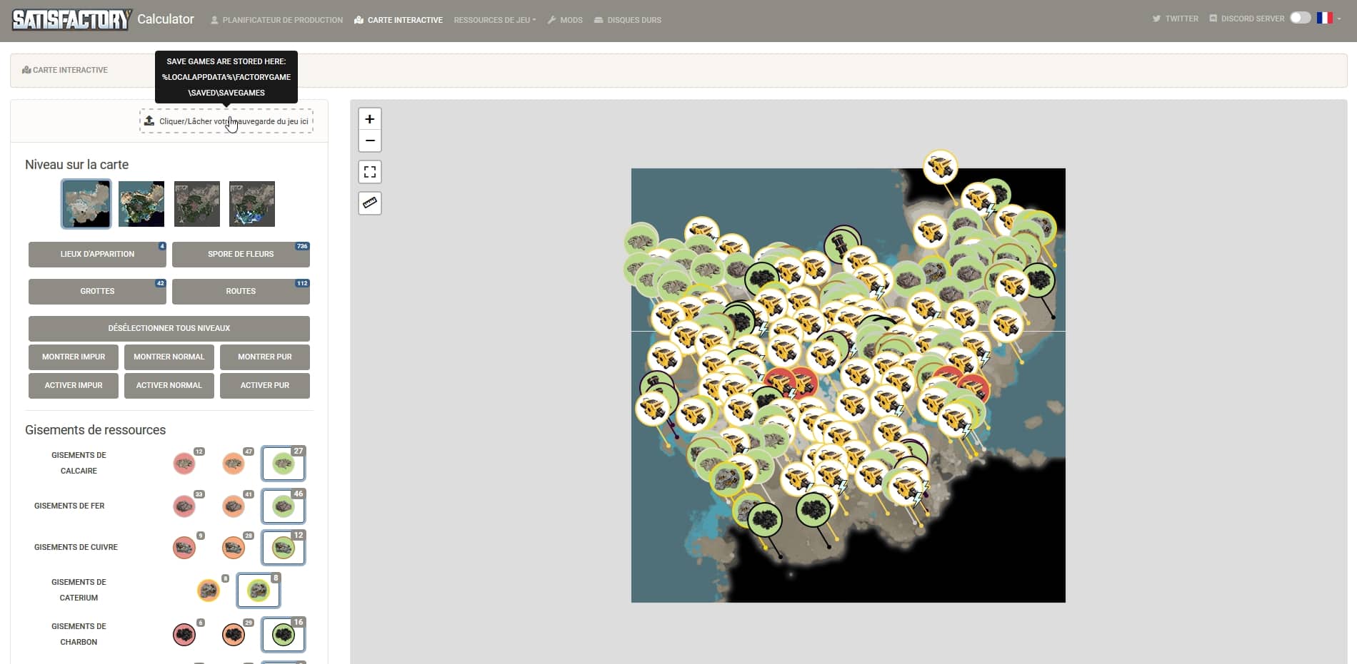Open Carte interactive nav item

399,20
